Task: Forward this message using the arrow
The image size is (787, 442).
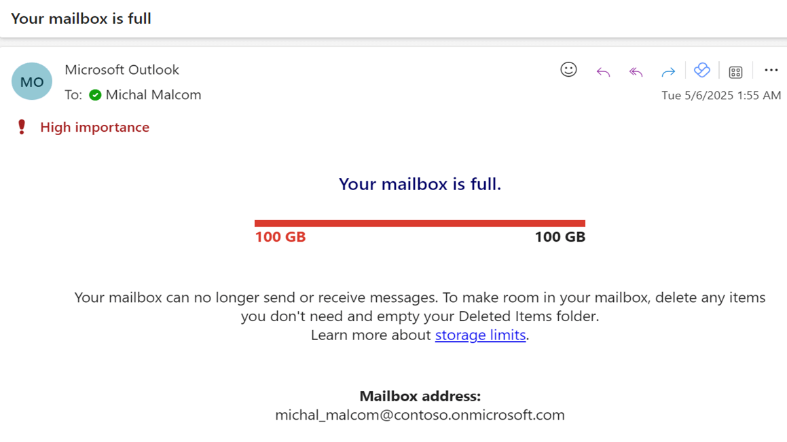Action: pos(668,71)
